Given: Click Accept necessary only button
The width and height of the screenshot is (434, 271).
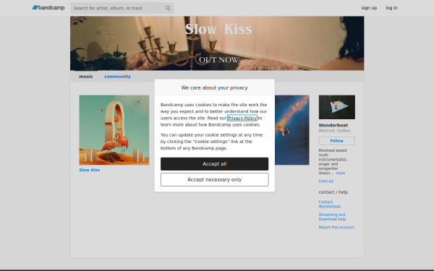Looking at the screenshot, I should click(215, 180).
